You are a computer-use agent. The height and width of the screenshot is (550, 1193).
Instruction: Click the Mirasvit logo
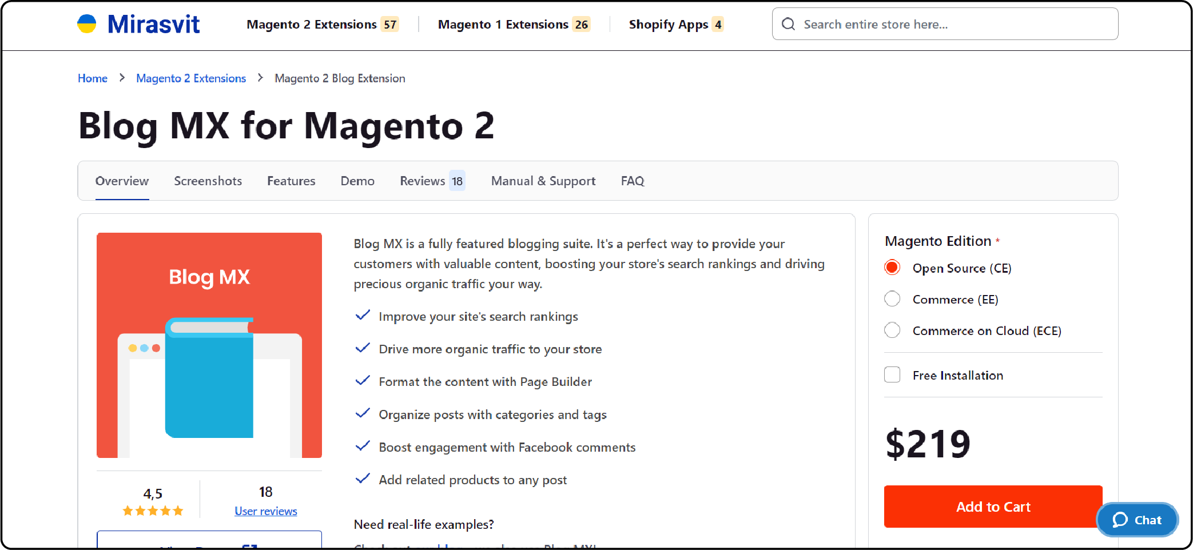click(138, 24)
